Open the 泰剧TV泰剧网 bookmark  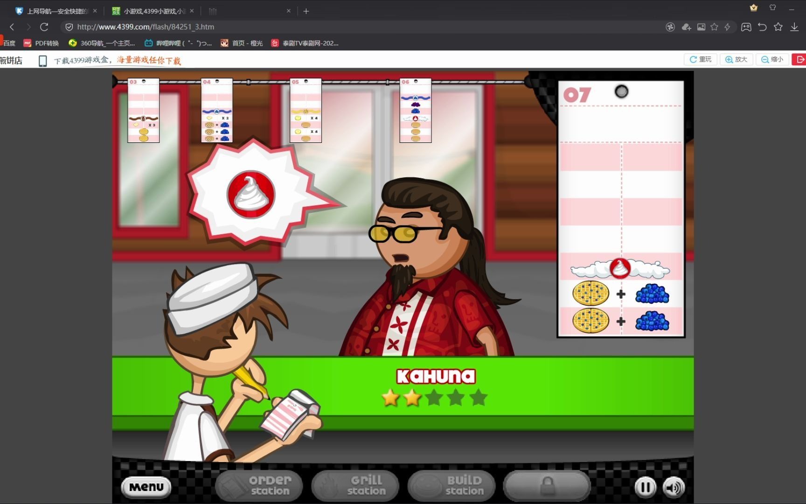[305, 43]
